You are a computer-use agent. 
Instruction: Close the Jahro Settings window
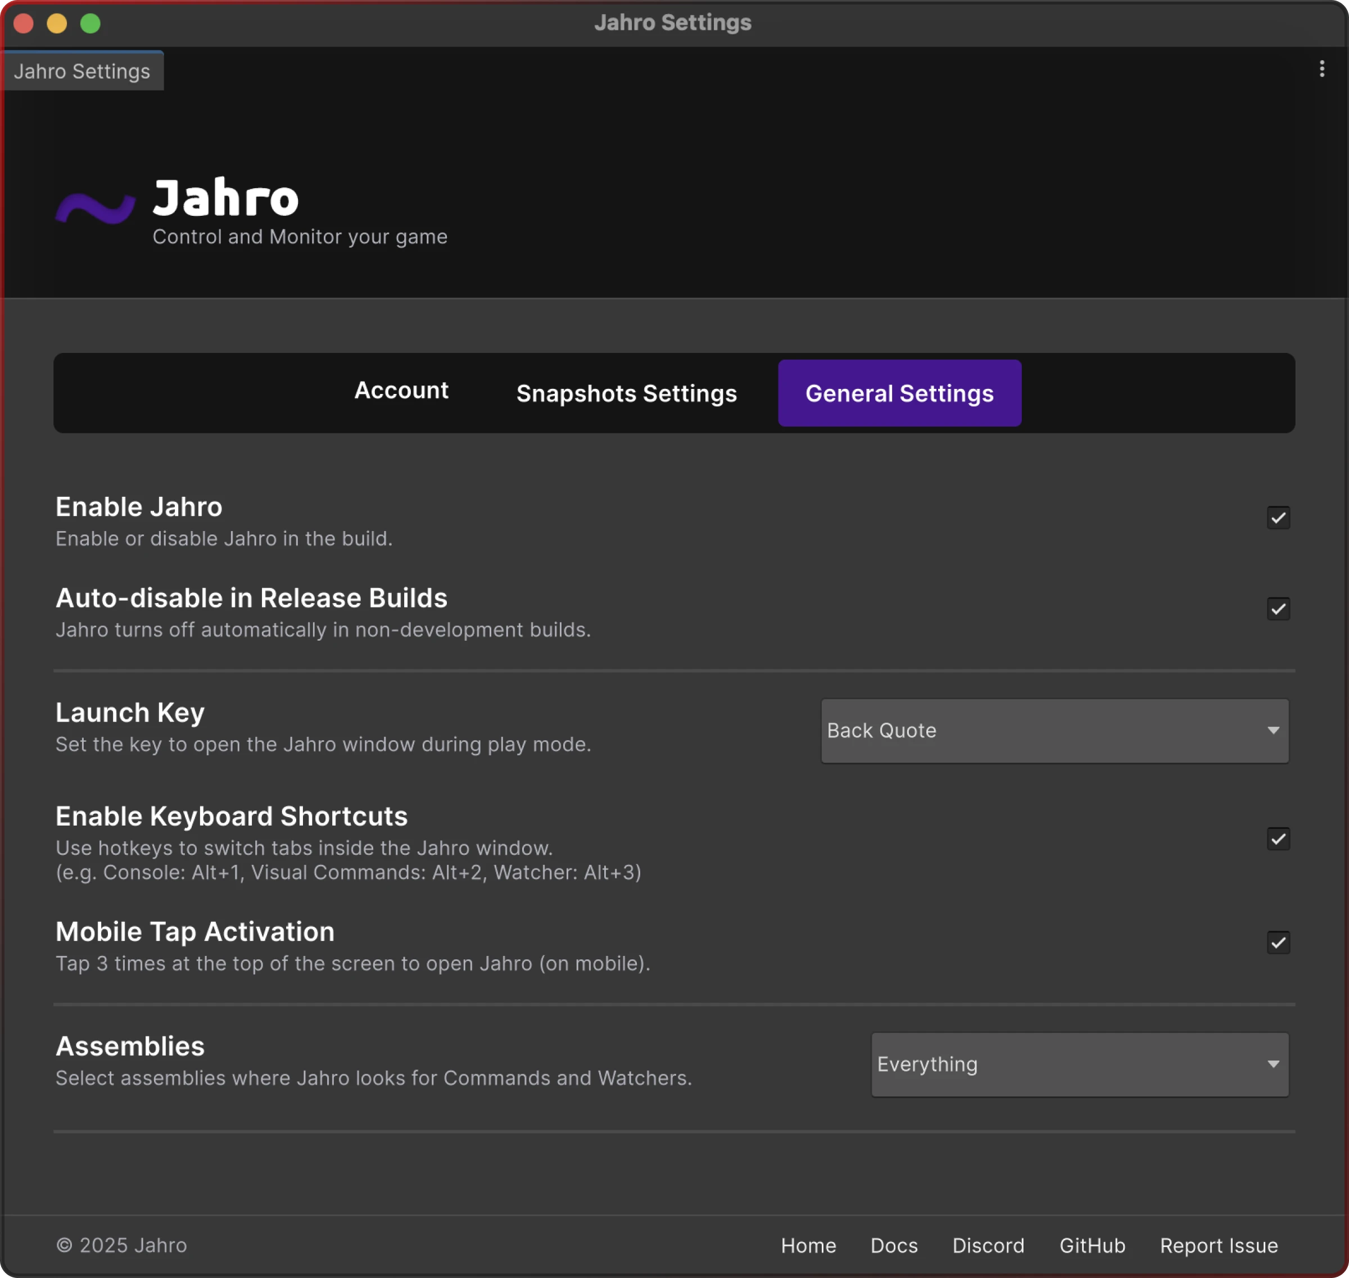[24, 23]
